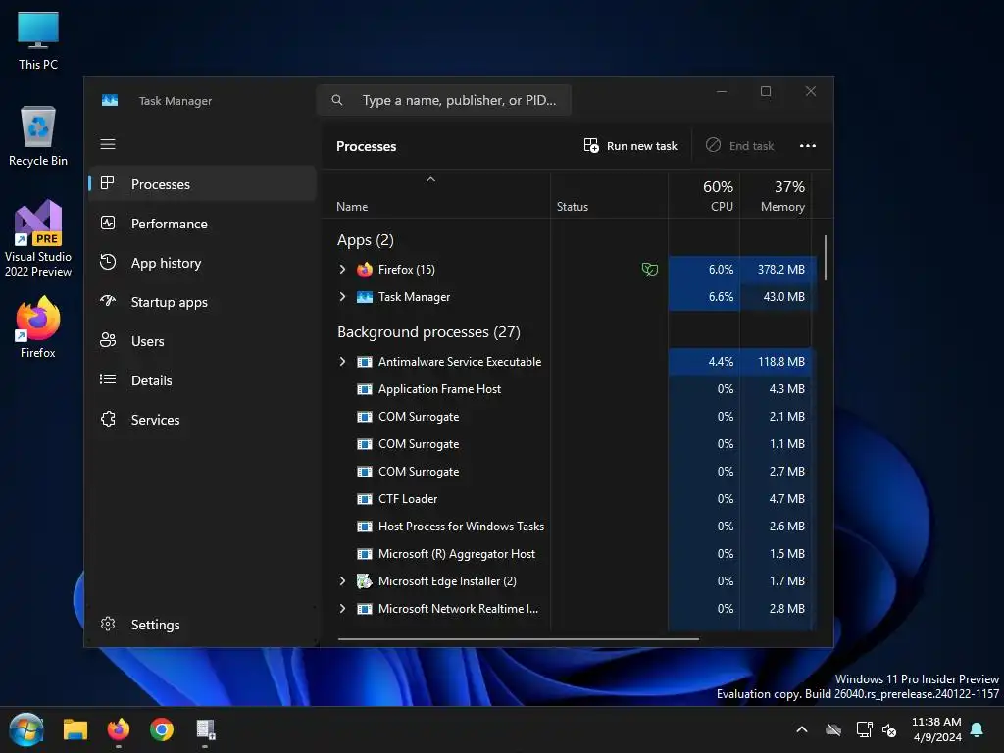The height and width of the screenshot is (753, 1004).
Task: Click Run new task button
Action: tap(630, 146)
